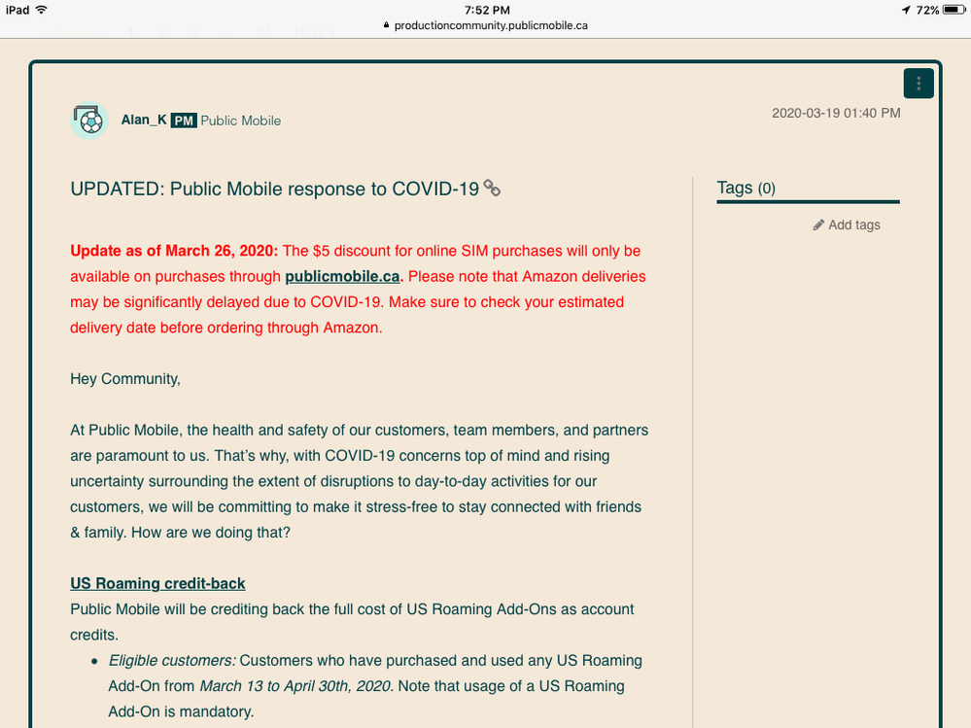
Task: Click the 2020-03-19 01:40 PM post timestamp
Action: (x=836, y=113)
